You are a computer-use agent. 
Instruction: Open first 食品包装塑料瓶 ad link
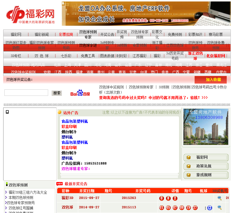pyautogui.click(x=75, y=121)
